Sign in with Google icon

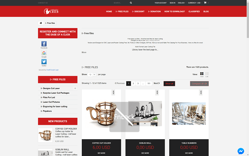[x=44, y=53]
